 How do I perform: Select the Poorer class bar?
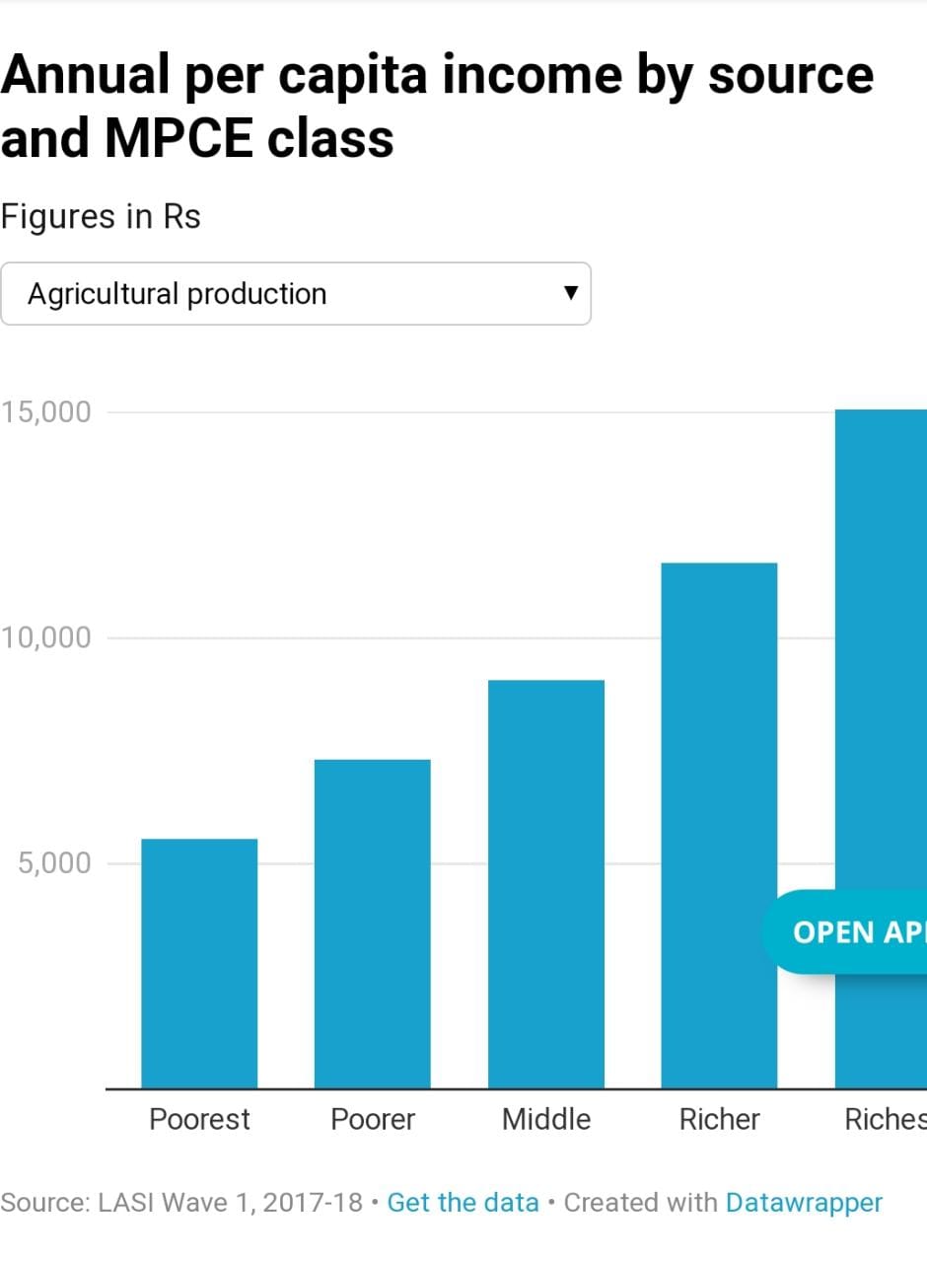372,924
